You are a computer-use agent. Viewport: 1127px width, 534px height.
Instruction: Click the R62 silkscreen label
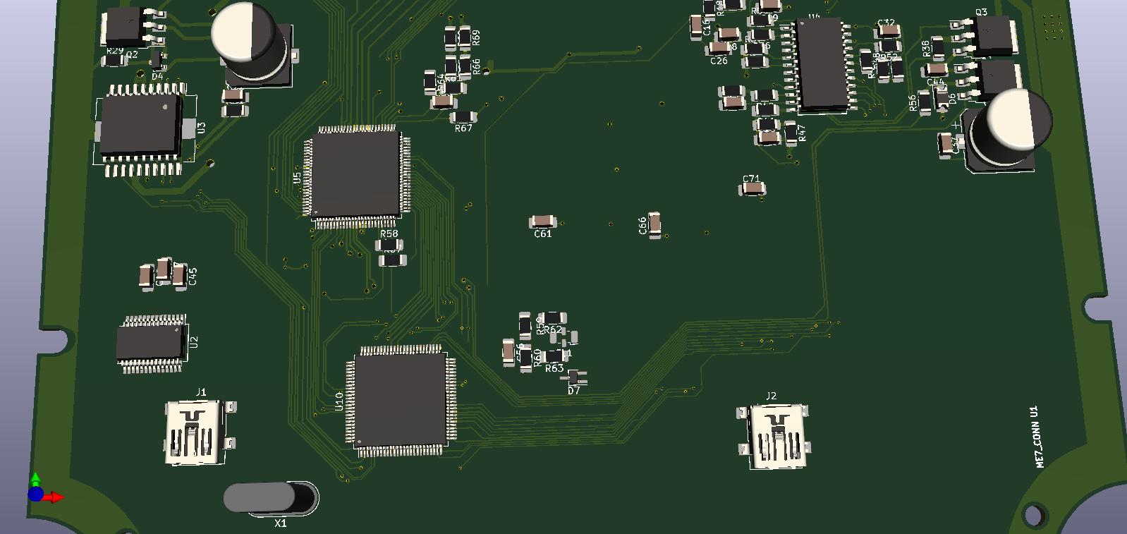pyautogui.click(x=554, y=329)
